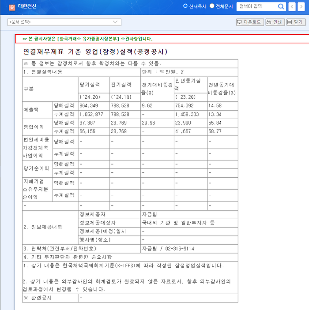Click the orange 유 market badge icon

pos(12,7)
